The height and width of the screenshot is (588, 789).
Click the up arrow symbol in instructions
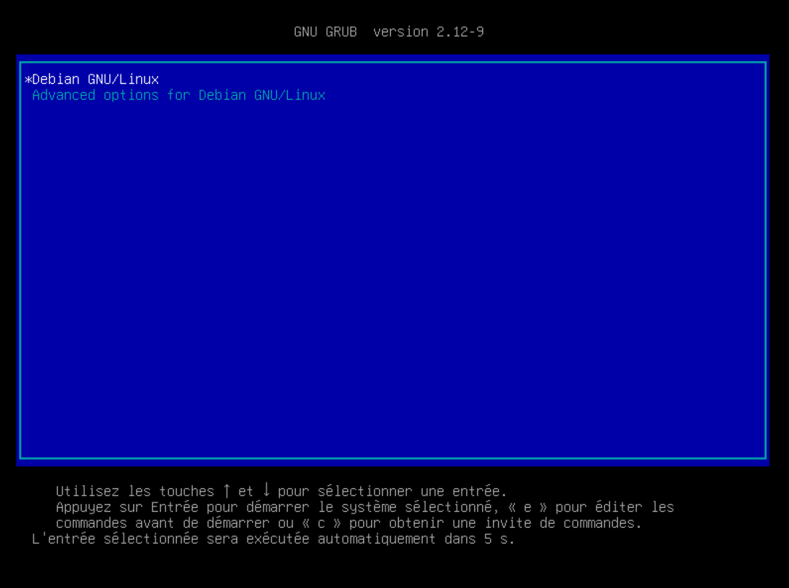click(227, 491)
